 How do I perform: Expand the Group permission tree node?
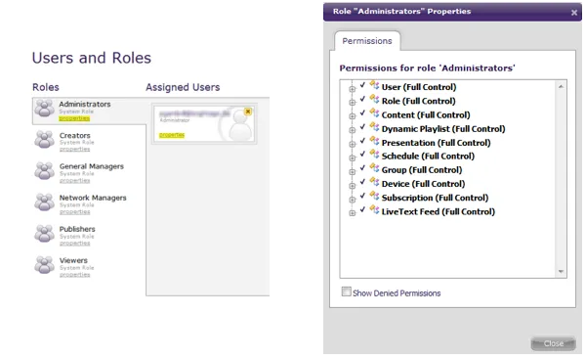tap(352, 172)
